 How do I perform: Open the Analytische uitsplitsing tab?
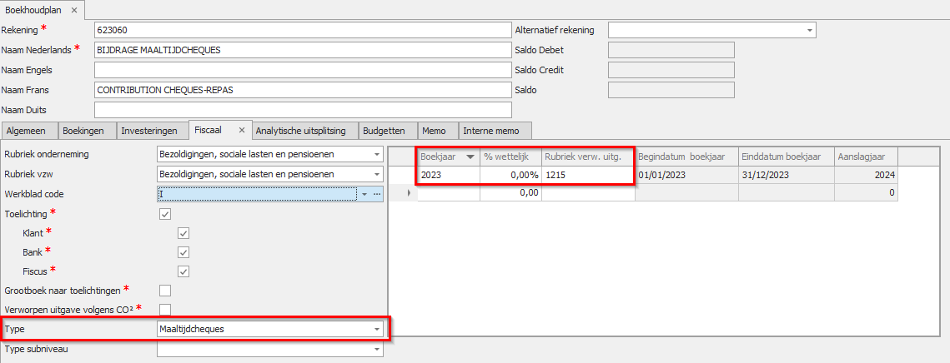(x=304, y=131)
